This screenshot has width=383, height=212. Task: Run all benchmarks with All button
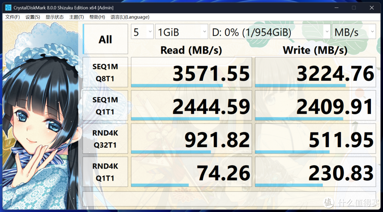[x=105, y=39]
